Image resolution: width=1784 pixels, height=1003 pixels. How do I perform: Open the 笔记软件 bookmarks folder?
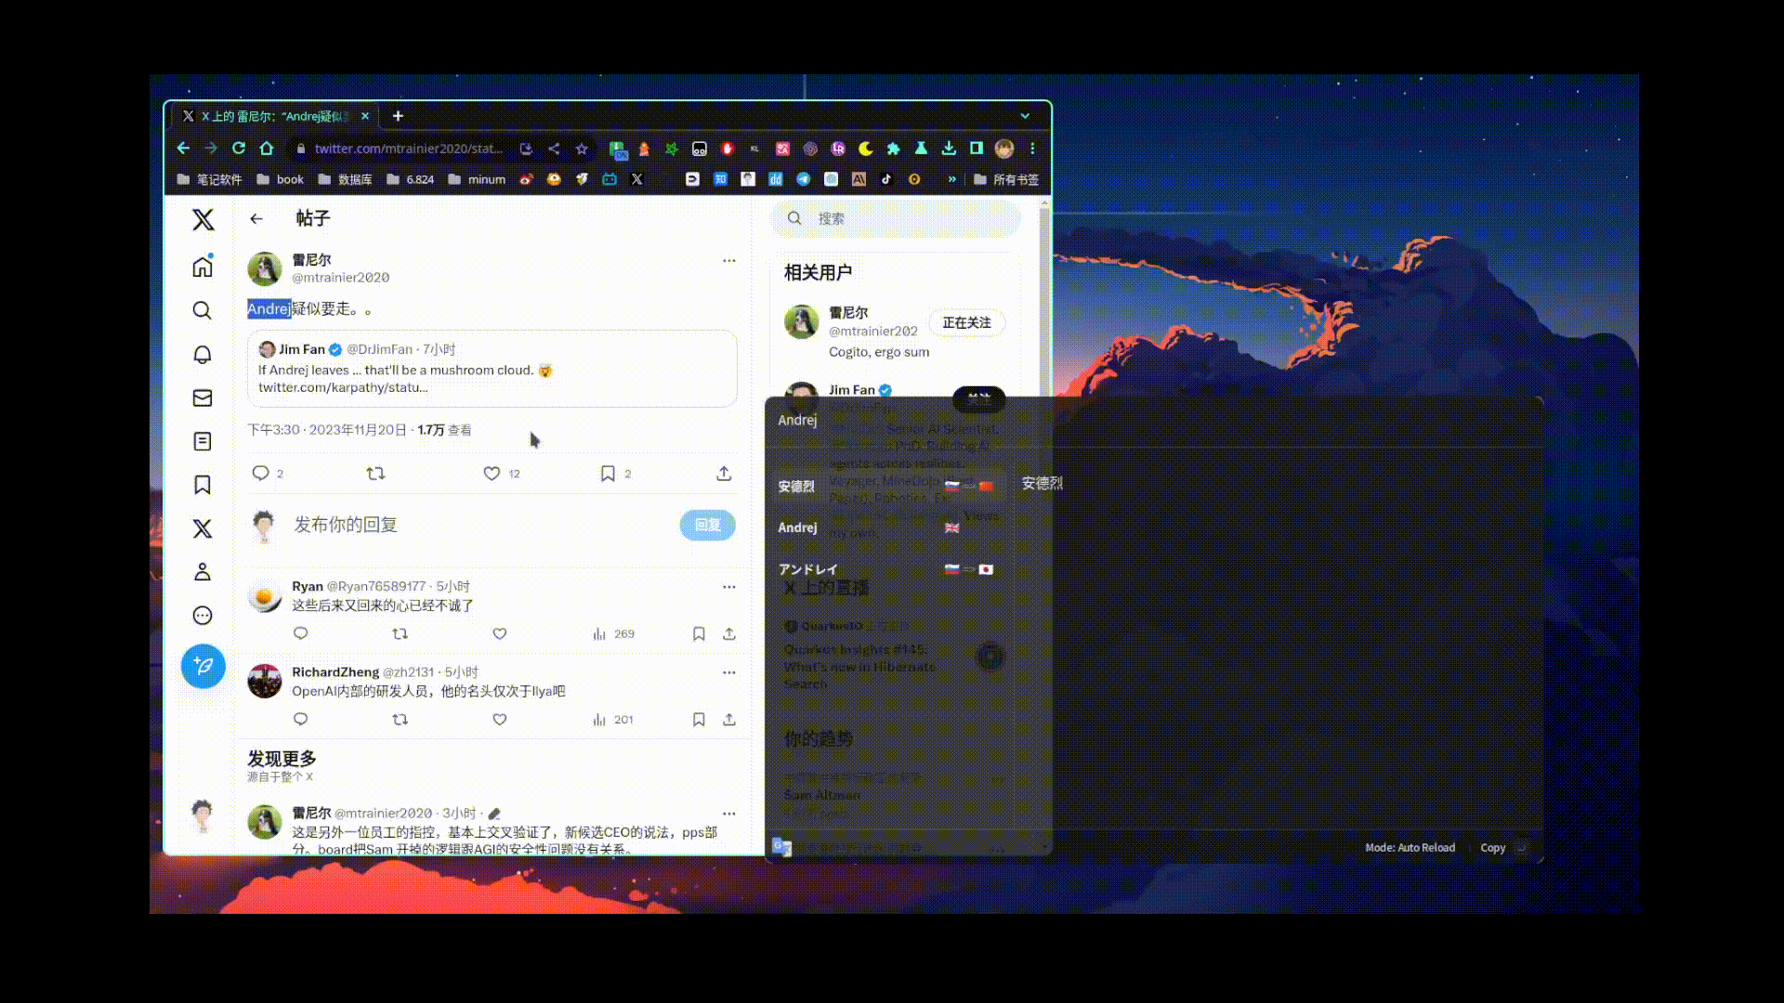tap(210, 179)
